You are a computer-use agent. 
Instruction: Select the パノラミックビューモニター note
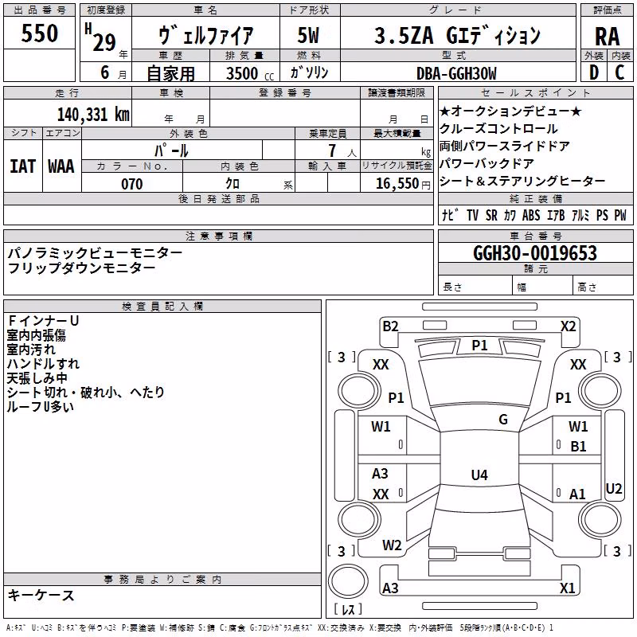coord(95,253)
